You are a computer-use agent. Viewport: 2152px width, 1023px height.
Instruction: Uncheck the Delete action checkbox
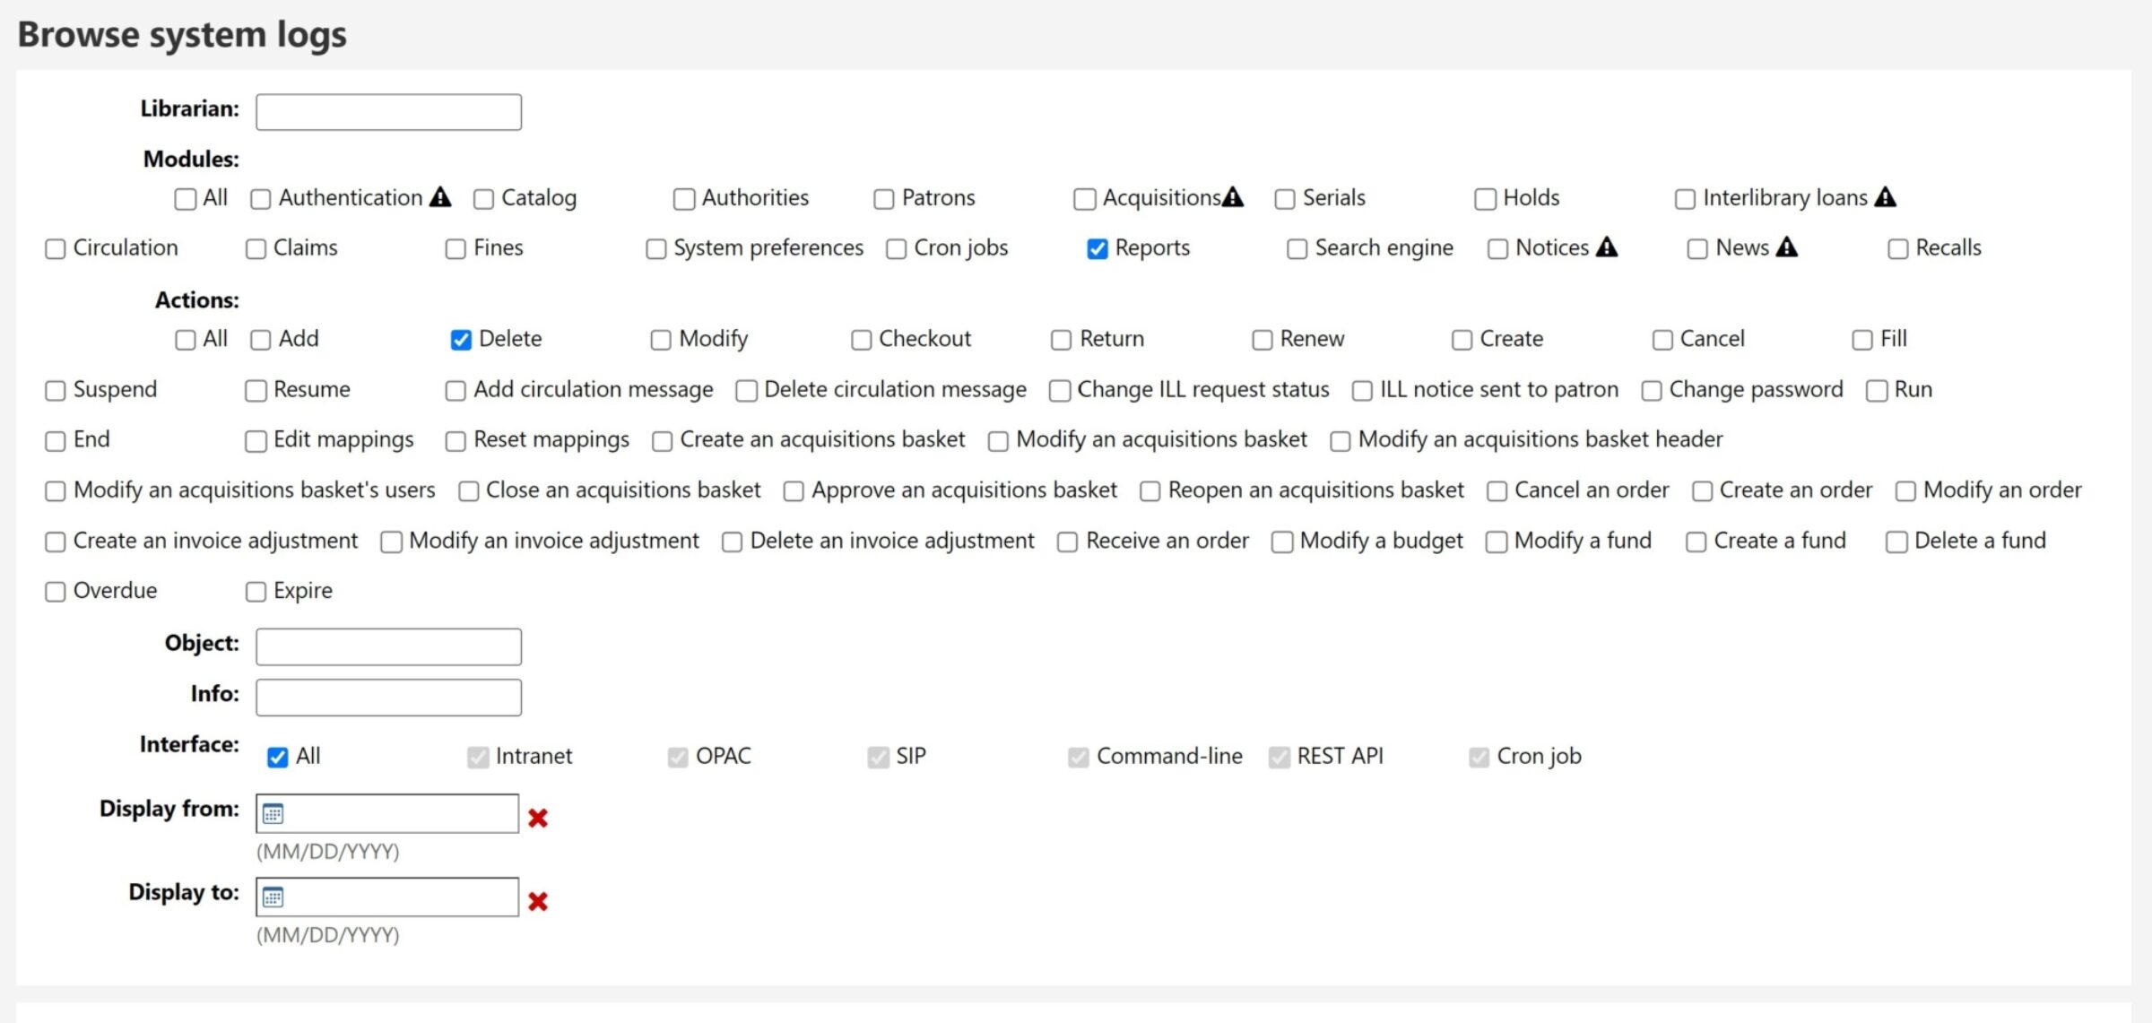(x=461, y=340)
